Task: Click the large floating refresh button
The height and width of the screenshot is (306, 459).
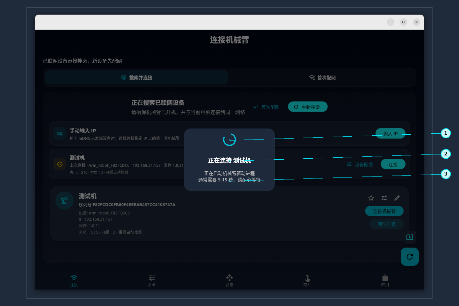Action: pos(410,257)
